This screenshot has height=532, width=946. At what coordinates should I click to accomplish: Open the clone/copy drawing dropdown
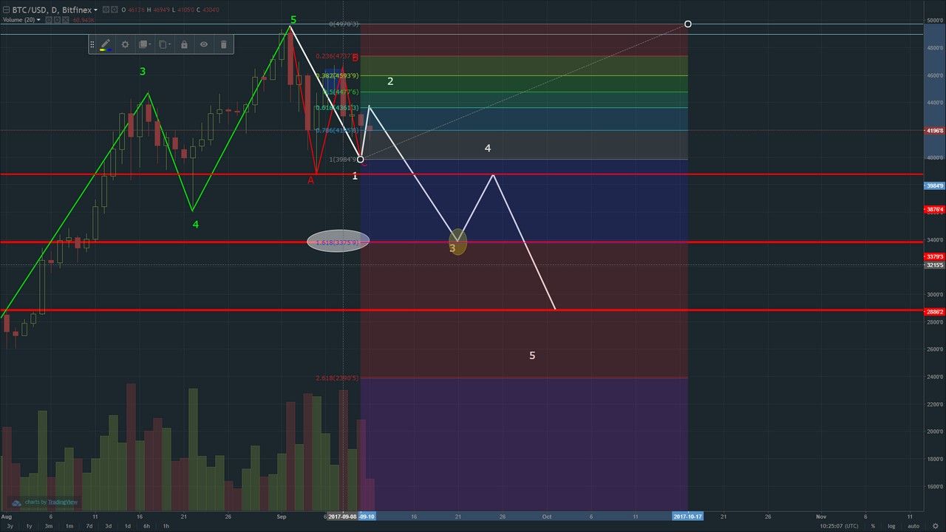click(x=165, y=44)
